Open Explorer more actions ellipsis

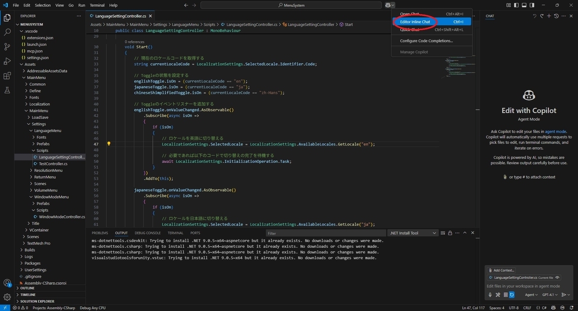coord(79,16)
